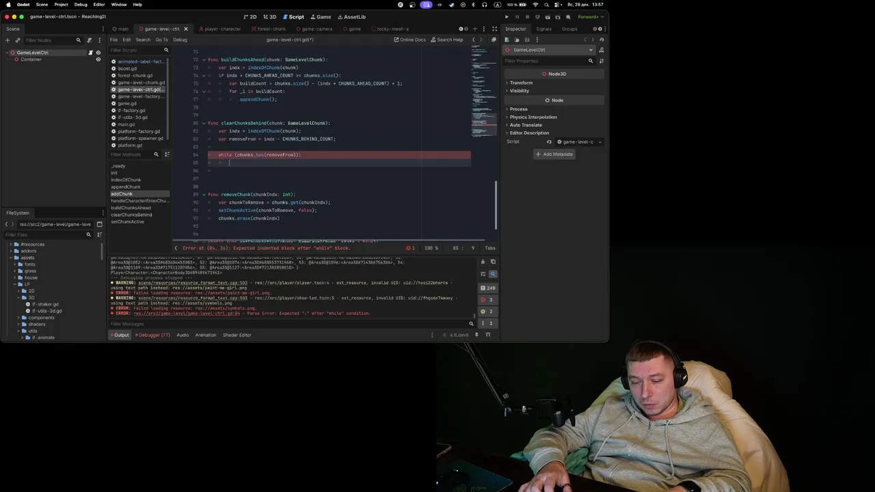Expand Editor Description section
Image resolution: width=875 pixels, height=492 pixels.
pyautogui.click(x=528, y=133)
